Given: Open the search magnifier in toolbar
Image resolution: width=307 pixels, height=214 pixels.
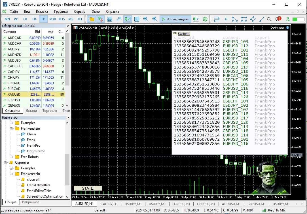Looking at the screenshot, I should 269,19.
